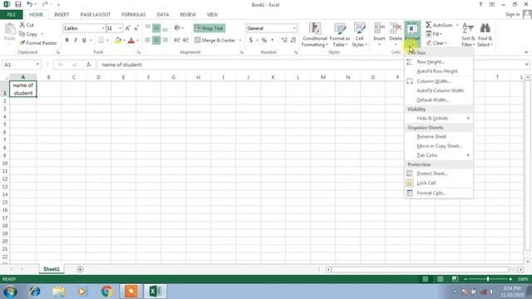The width and height of the screenshot is (532, 299).
Task: Toggle Italic formatting
Action: pos(76,40)
